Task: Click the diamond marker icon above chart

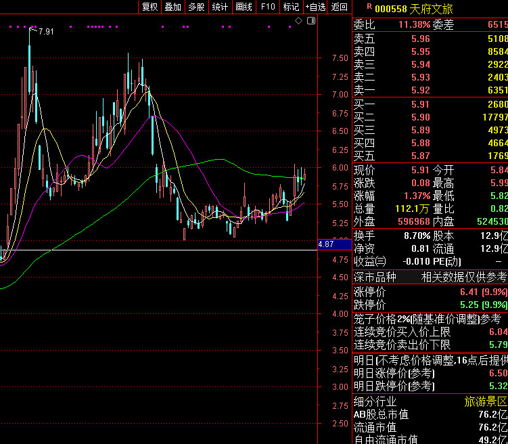Action: [299, 22]
